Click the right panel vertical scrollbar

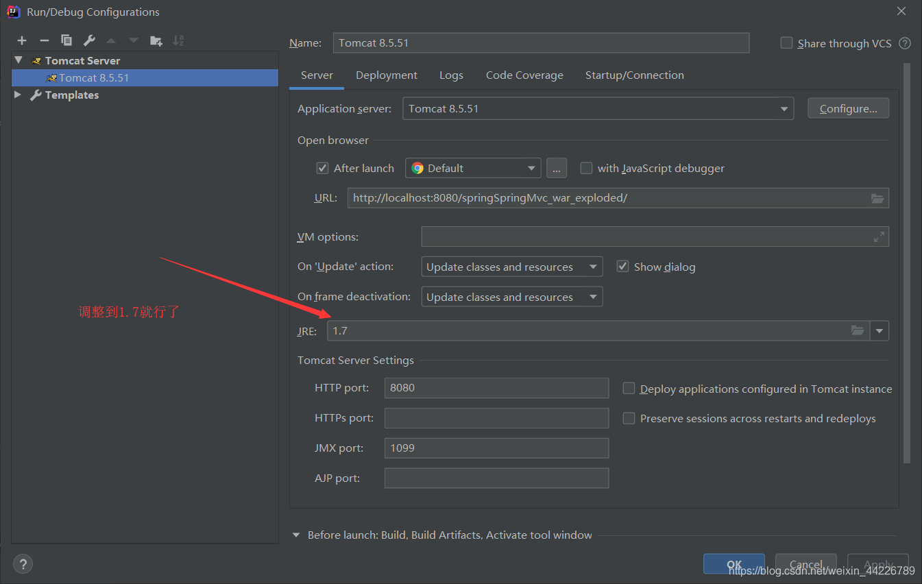click(907, 264)
